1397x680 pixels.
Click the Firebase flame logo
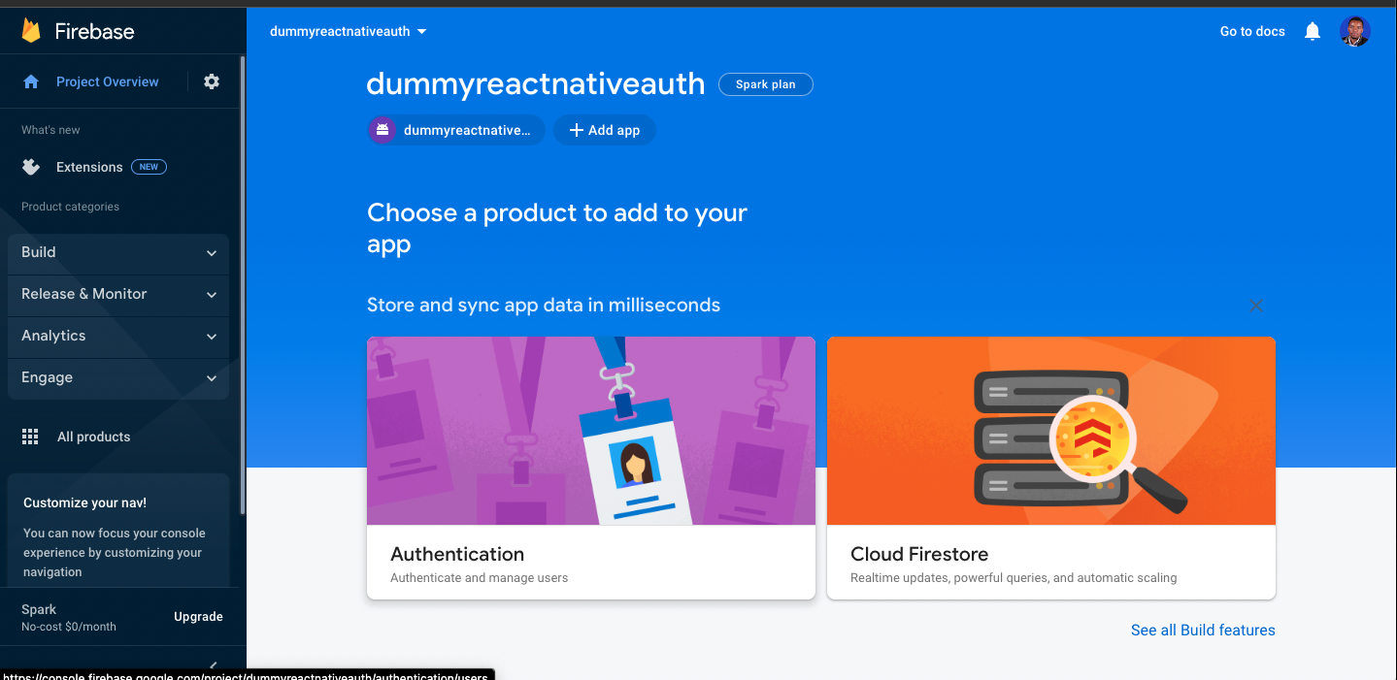(31, 31)
